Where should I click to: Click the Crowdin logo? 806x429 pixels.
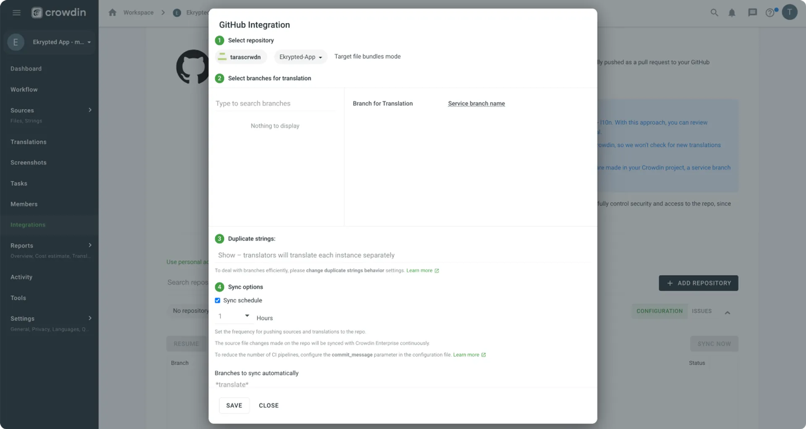point(59,13)
